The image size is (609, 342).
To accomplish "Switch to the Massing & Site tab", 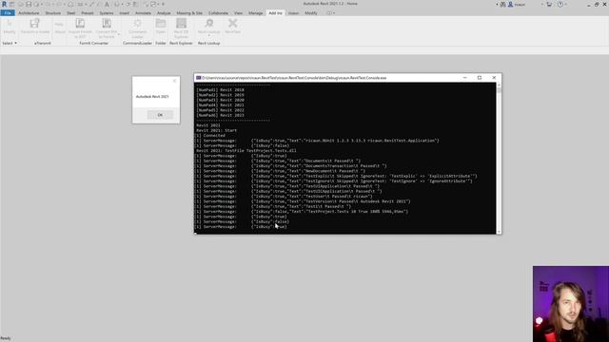I will pos(189,13).
